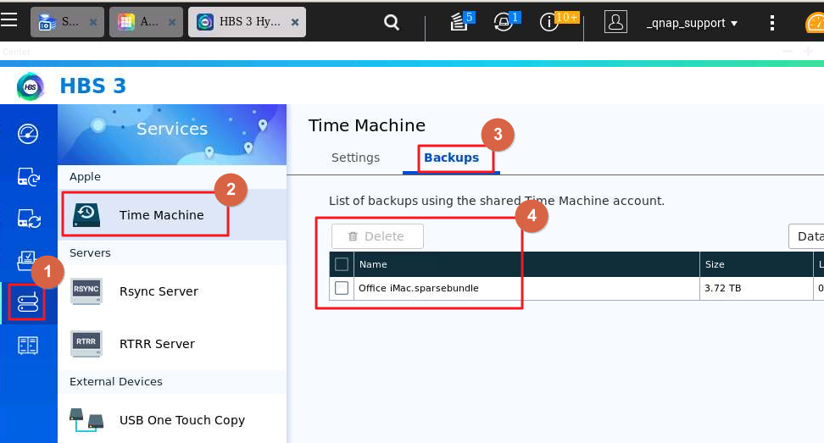Image resolution: width=824 pixels, height=443 pixels.
Task: Close the 'S...' taskbar tab
Action: (93, 22)
